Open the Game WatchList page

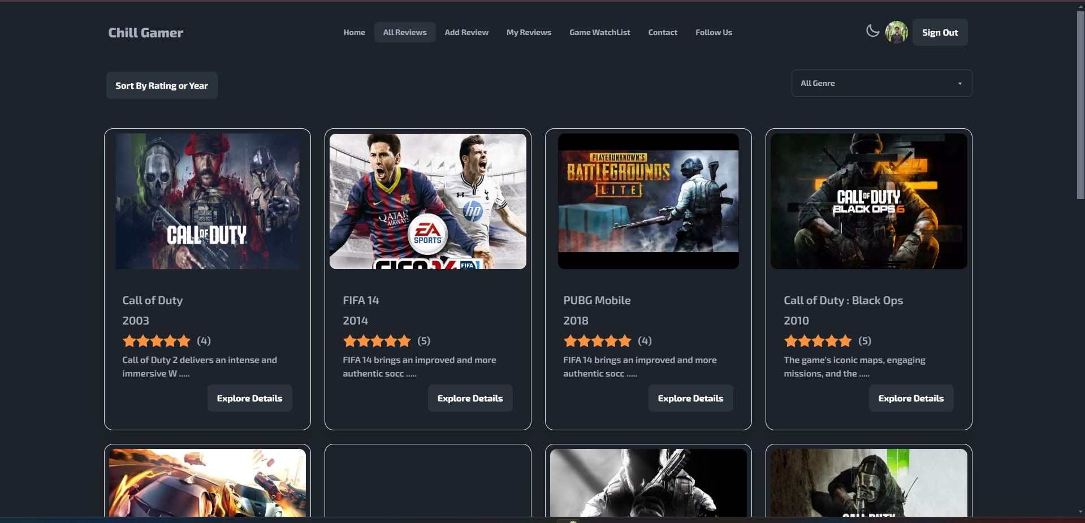[x=600, y=32]
